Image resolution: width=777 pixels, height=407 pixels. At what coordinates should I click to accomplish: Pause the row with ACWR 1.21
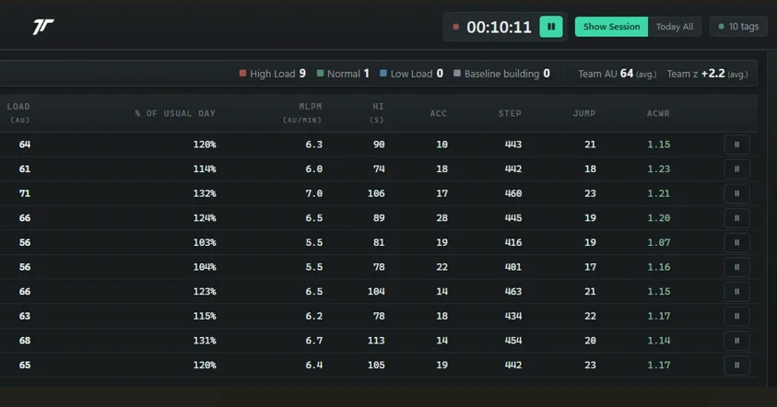(x=736, y=193)
